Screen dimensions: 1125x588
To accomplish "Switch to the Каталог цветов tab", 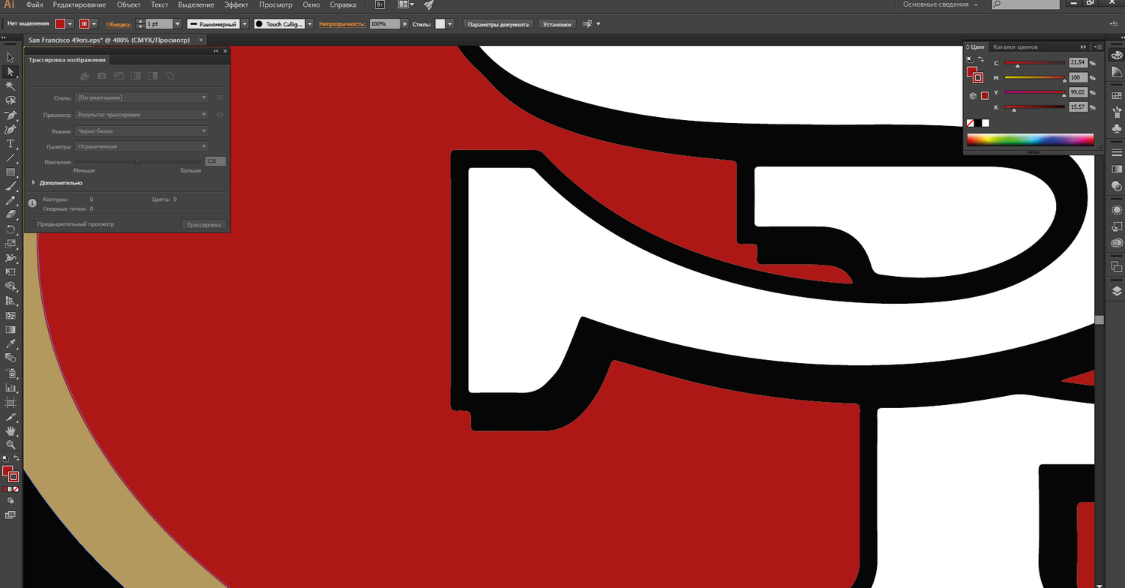I will (x=1015, y=46).
